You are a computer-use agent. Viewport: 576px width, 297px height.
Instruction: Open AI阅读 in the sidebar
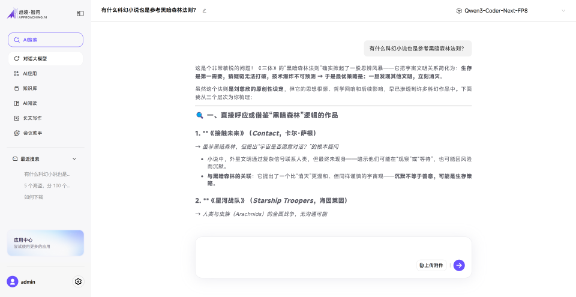coord(46,103)
